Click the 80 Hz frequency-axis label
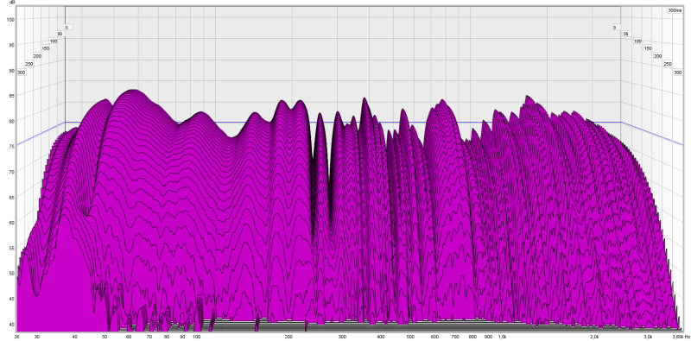This screenshot has width=691, height=341. [167, 337]
